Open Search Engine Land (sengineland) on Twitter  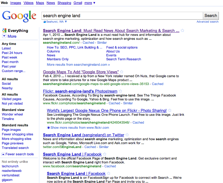pyautogui.click(x=84, y=135)
